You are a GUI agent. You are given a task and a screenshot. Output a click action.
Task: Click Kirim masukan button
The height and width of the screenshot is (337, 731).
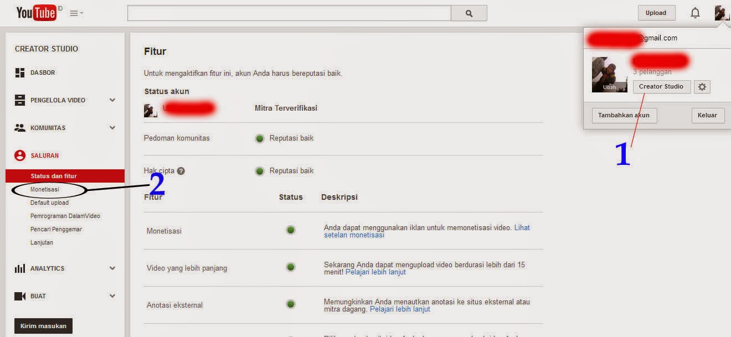coord(43,326)
